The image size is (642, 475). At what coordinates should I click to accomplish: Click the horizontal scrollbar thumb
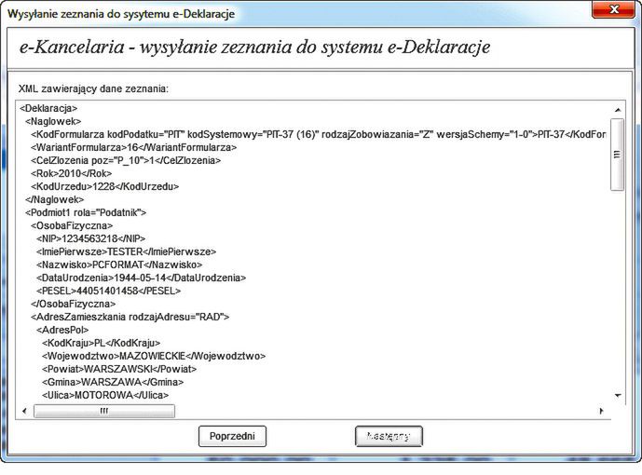[x=104, y=411]
